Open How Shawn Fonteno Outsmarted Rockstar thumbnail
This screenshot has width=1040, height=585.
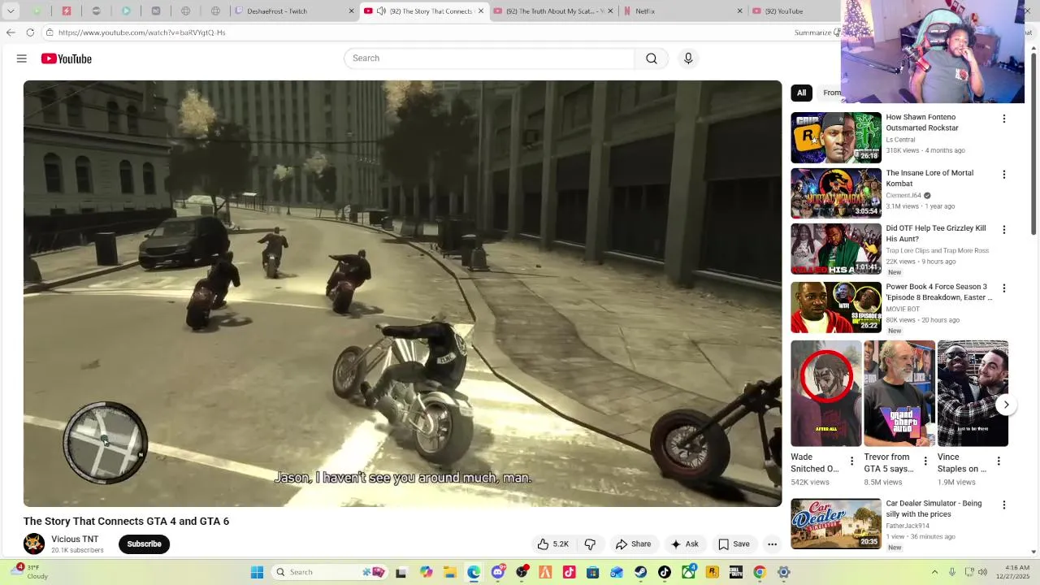[x=836, y=137]
